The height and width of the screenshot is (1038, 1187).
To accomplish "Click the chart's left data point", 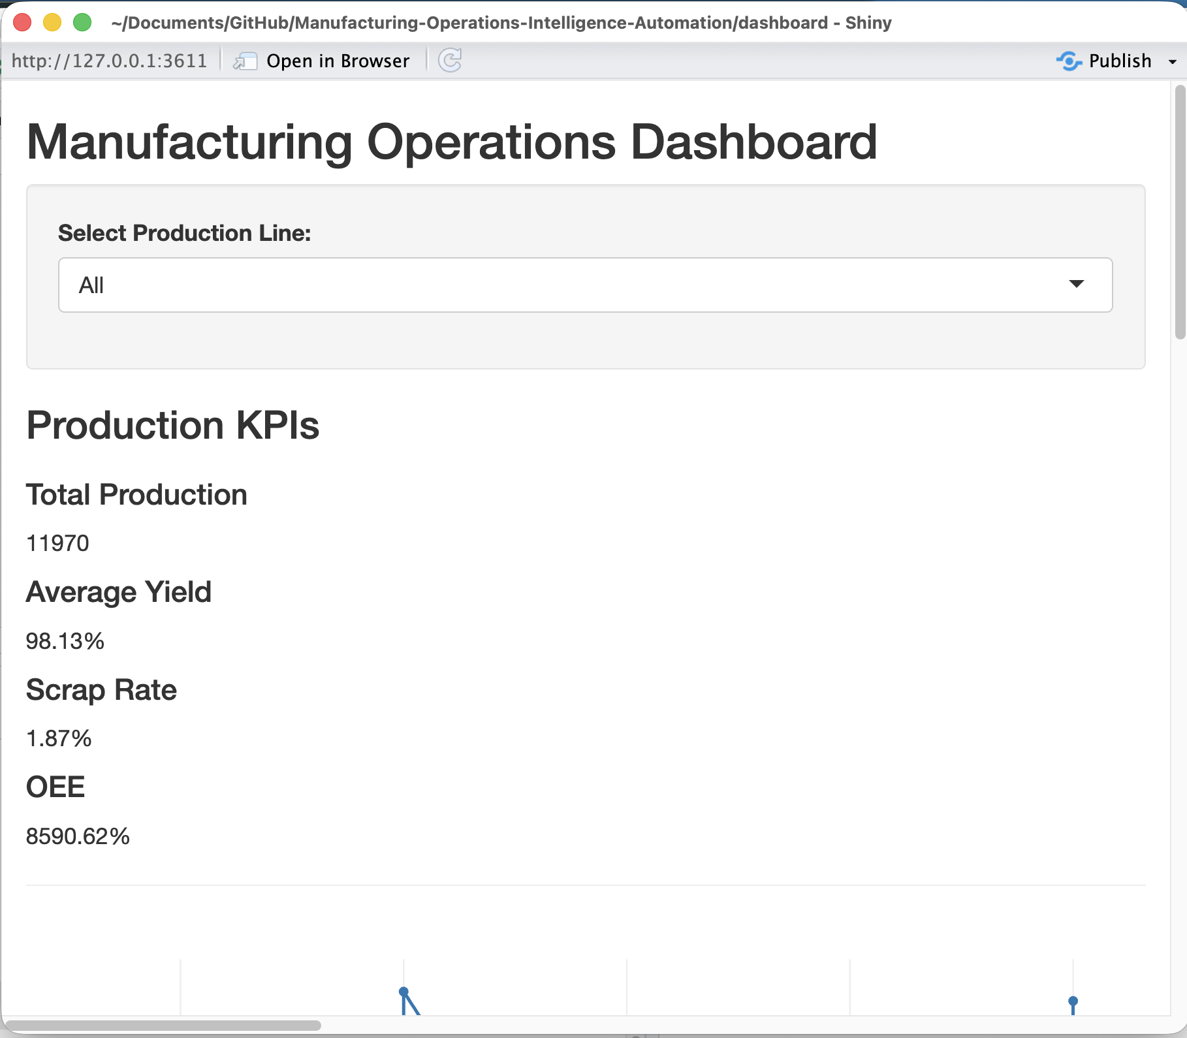I will click(404, 992).
